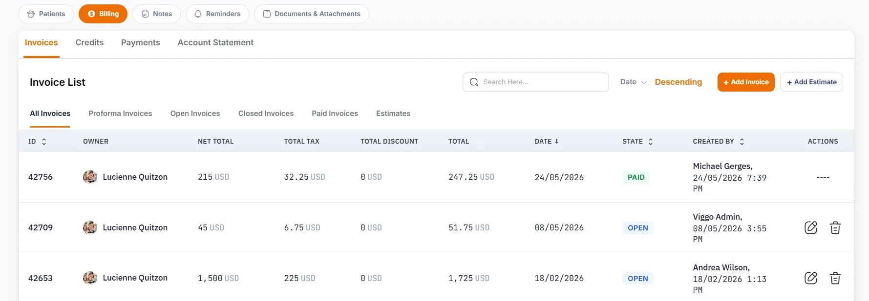Click Andrea Wilson creator entry

pyautogui.click(x=729, y=279)
